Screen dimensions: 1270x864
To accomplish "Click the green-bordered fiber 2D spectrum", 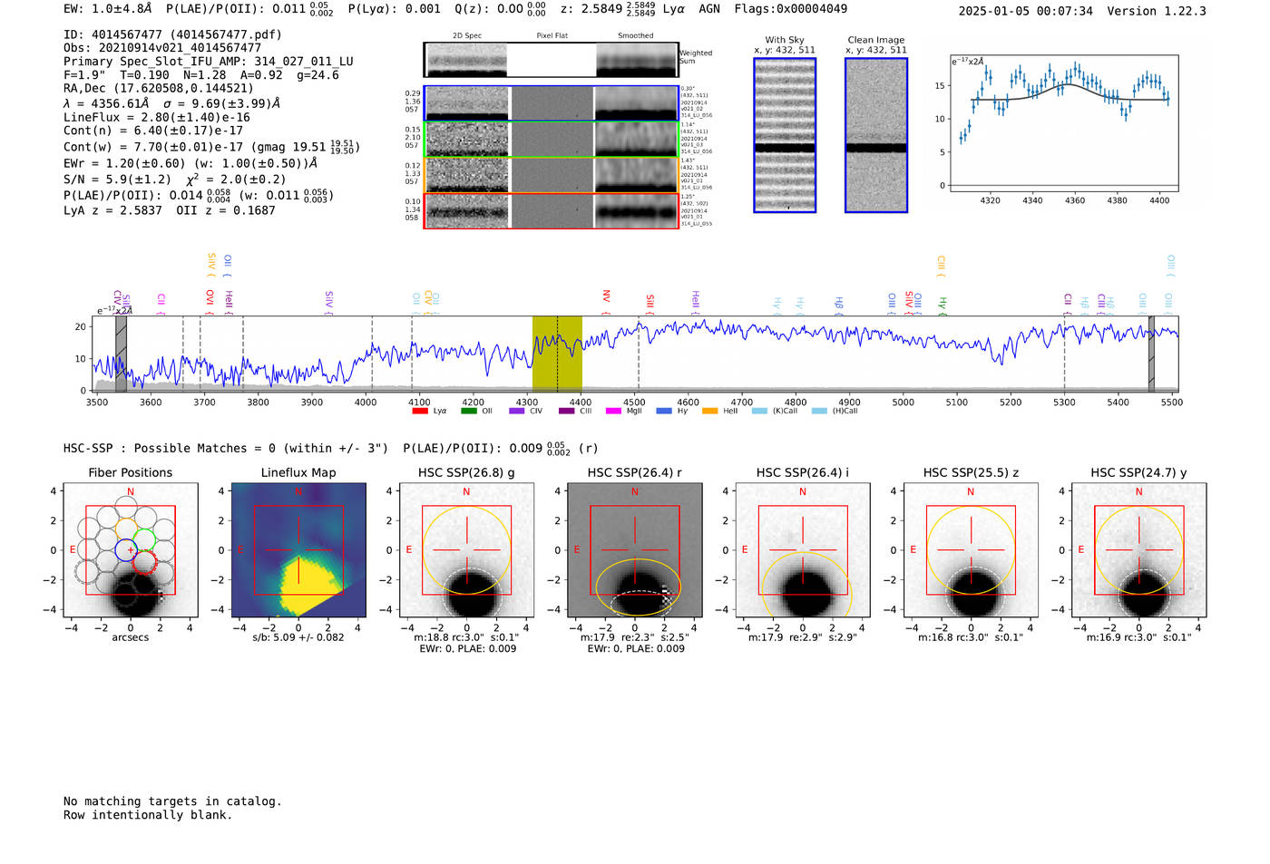I will point(551,139).
